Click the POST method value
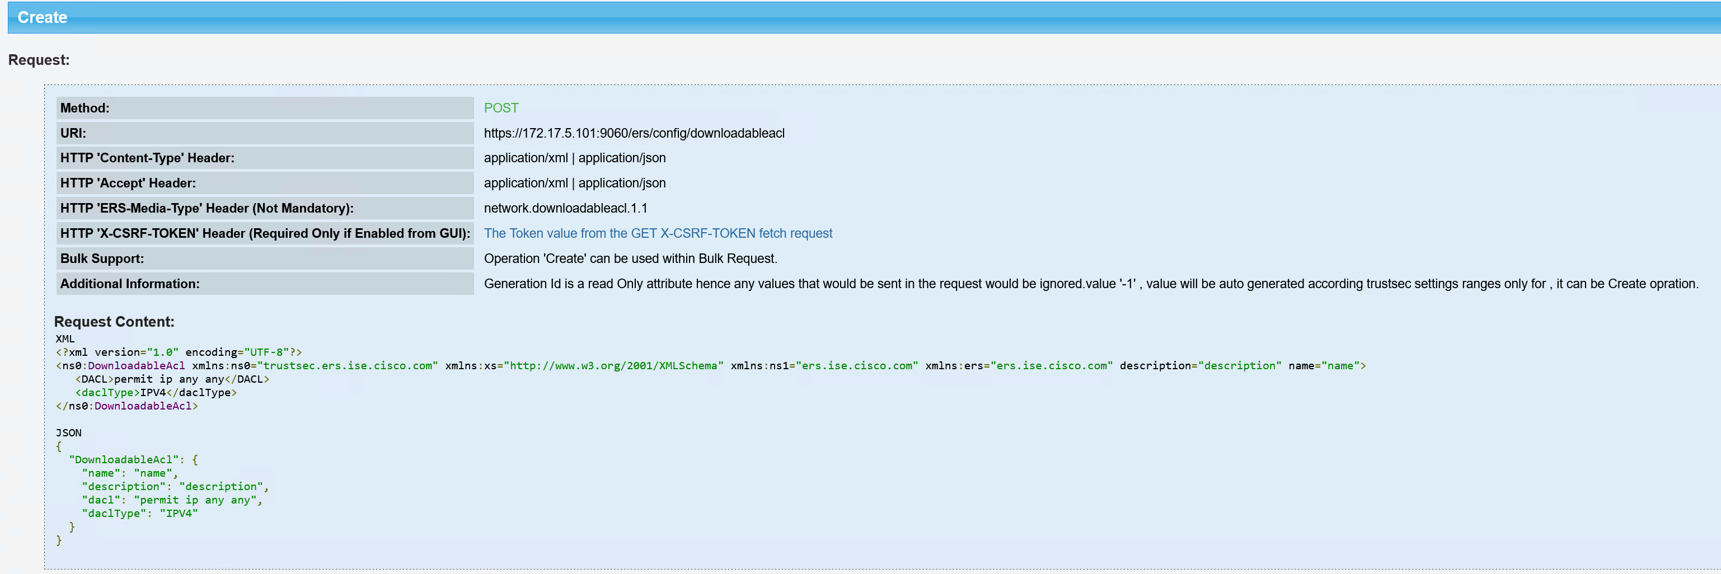Image resolution: width=1721 pixels, height=574 pixels. pos(501,108)
